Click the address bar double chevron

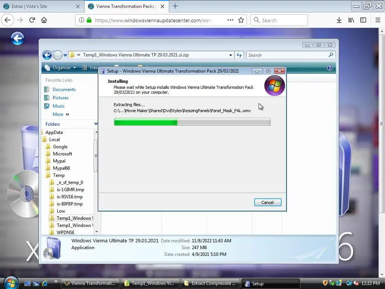tap(79, 55)
